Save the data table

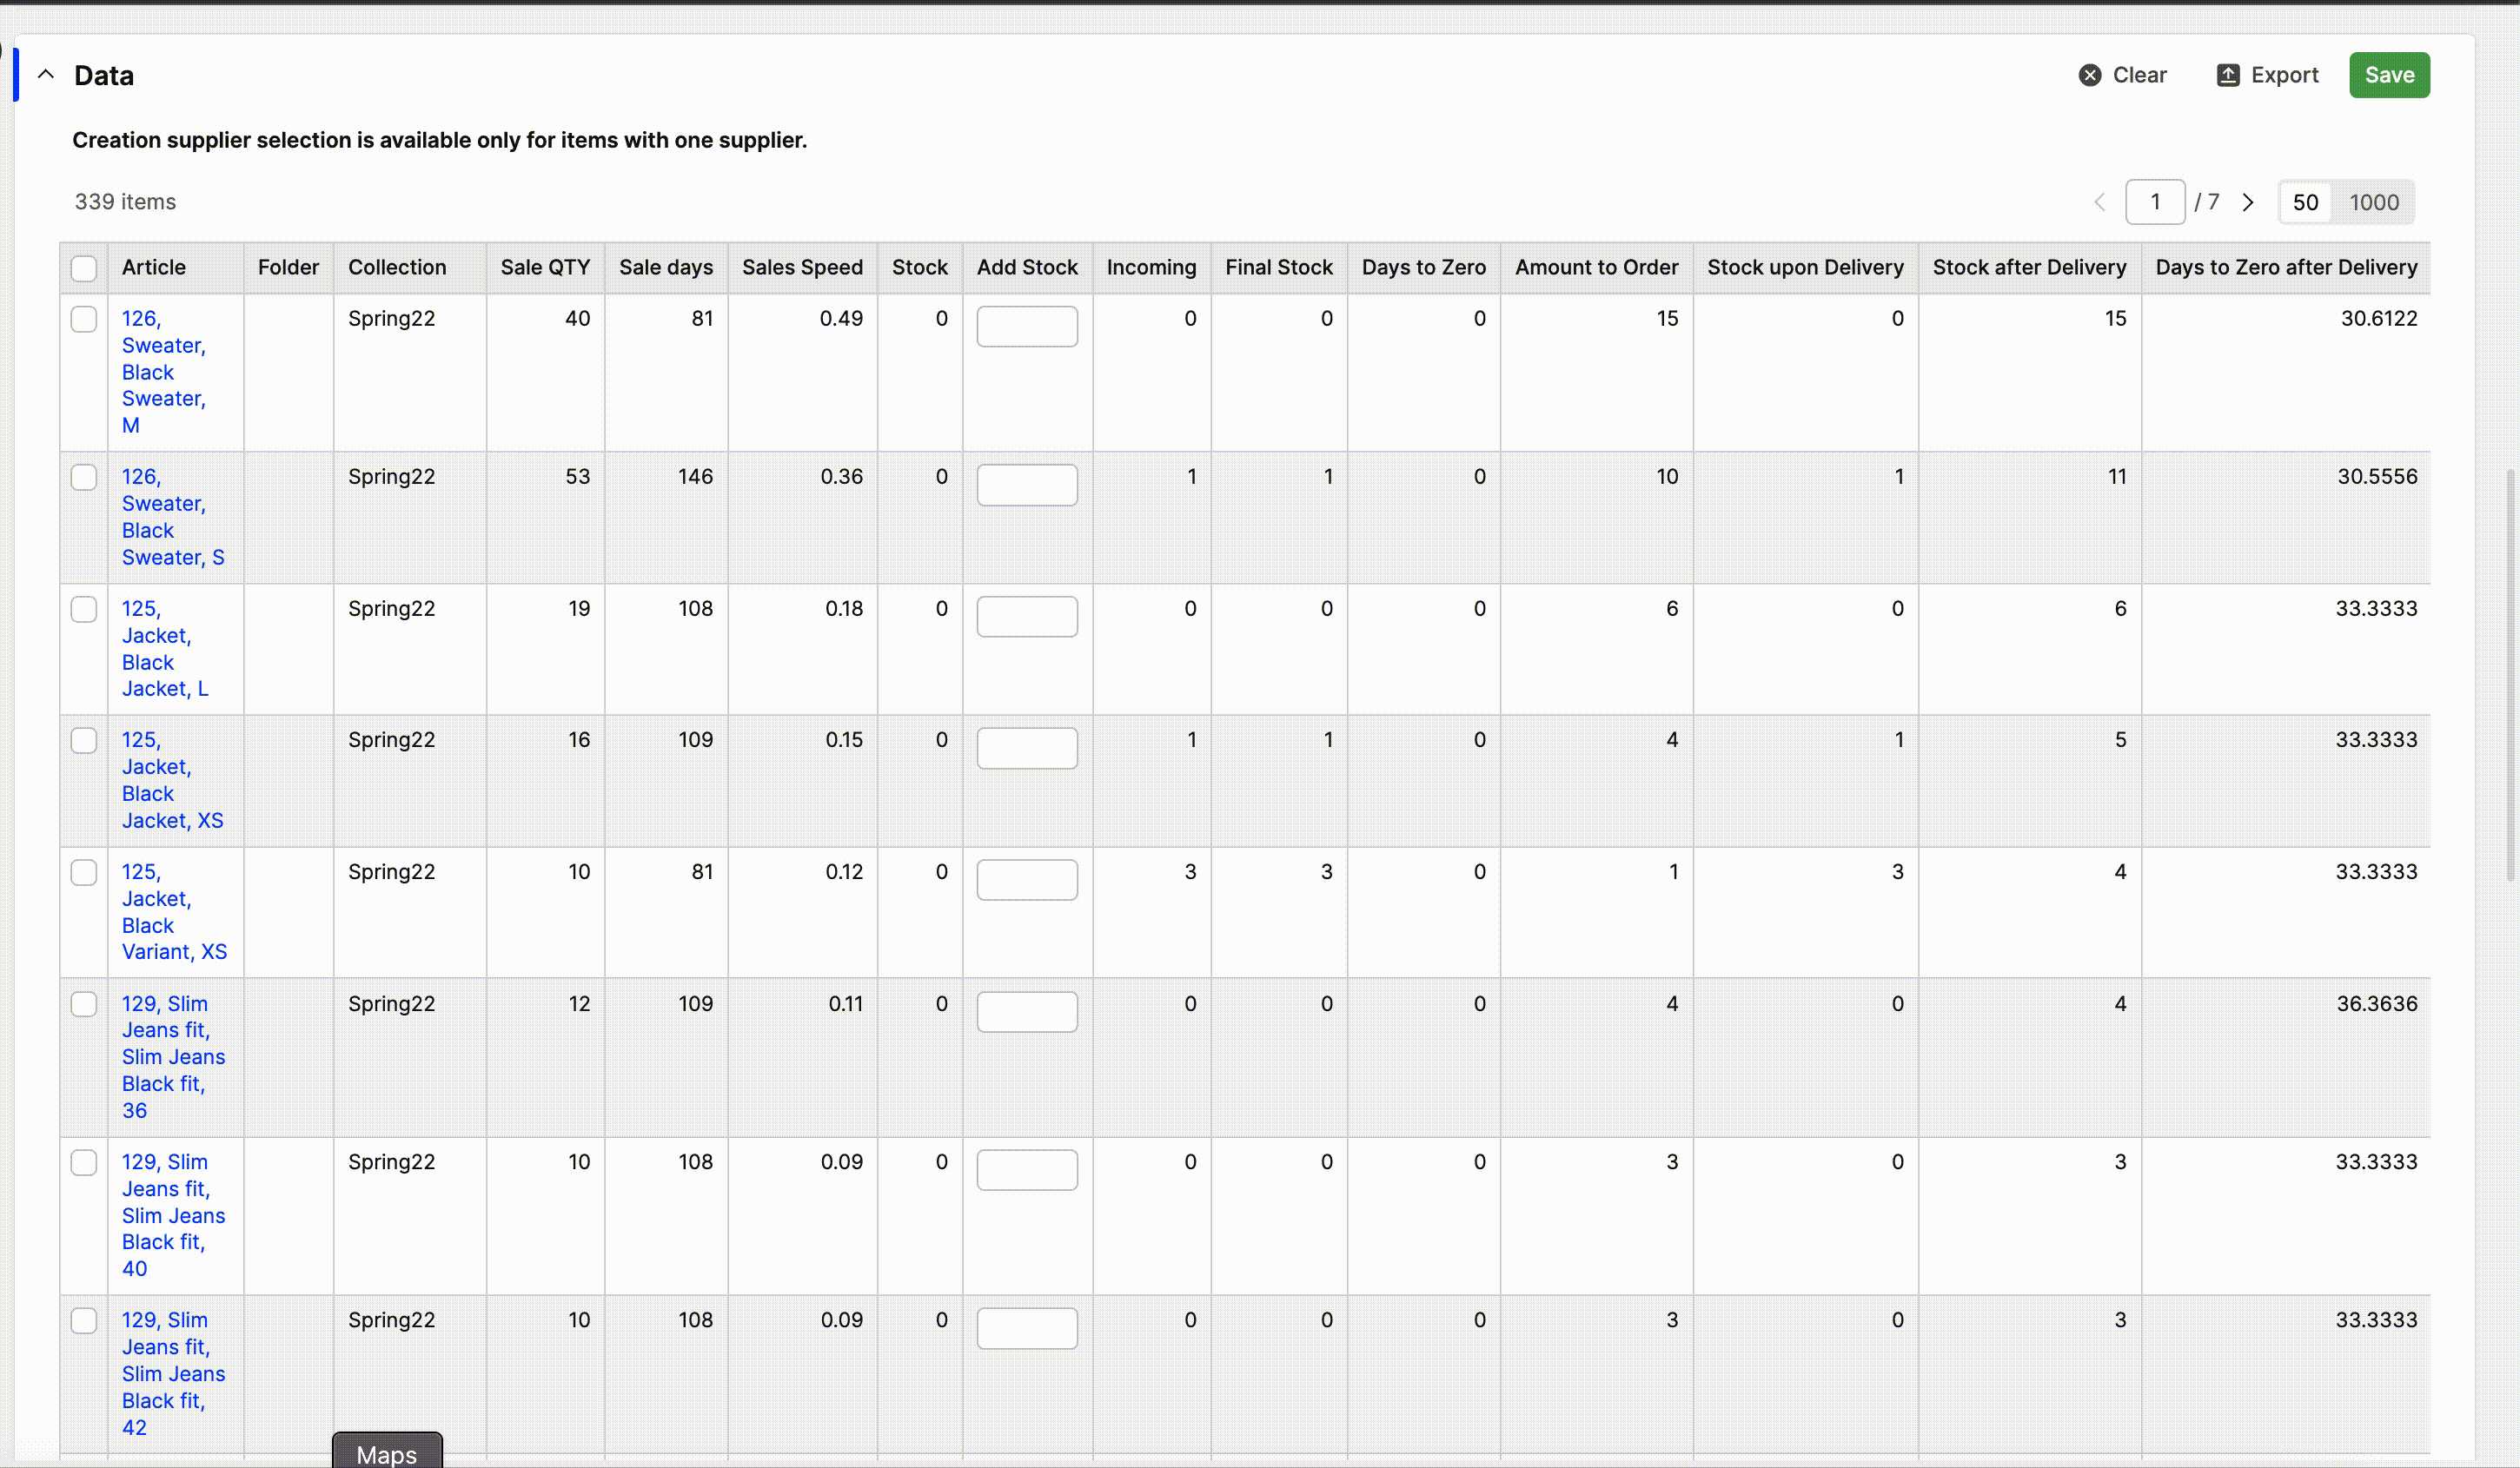pyautogui.click(x=2388, y=75)
